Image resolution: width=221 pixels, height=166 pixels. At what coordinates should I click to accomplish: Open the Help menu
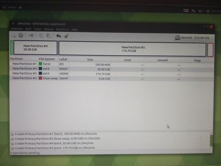pyautogui.click(x=75, y=30)
